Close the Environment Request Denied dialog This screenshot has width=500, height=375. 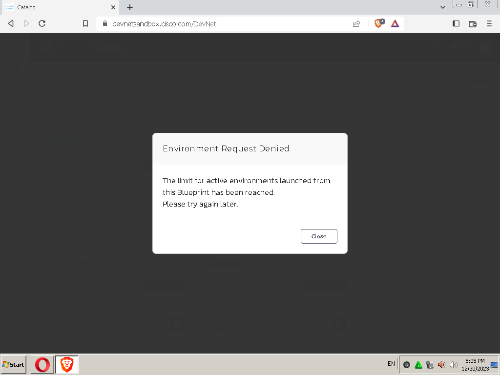coord(319,236)
